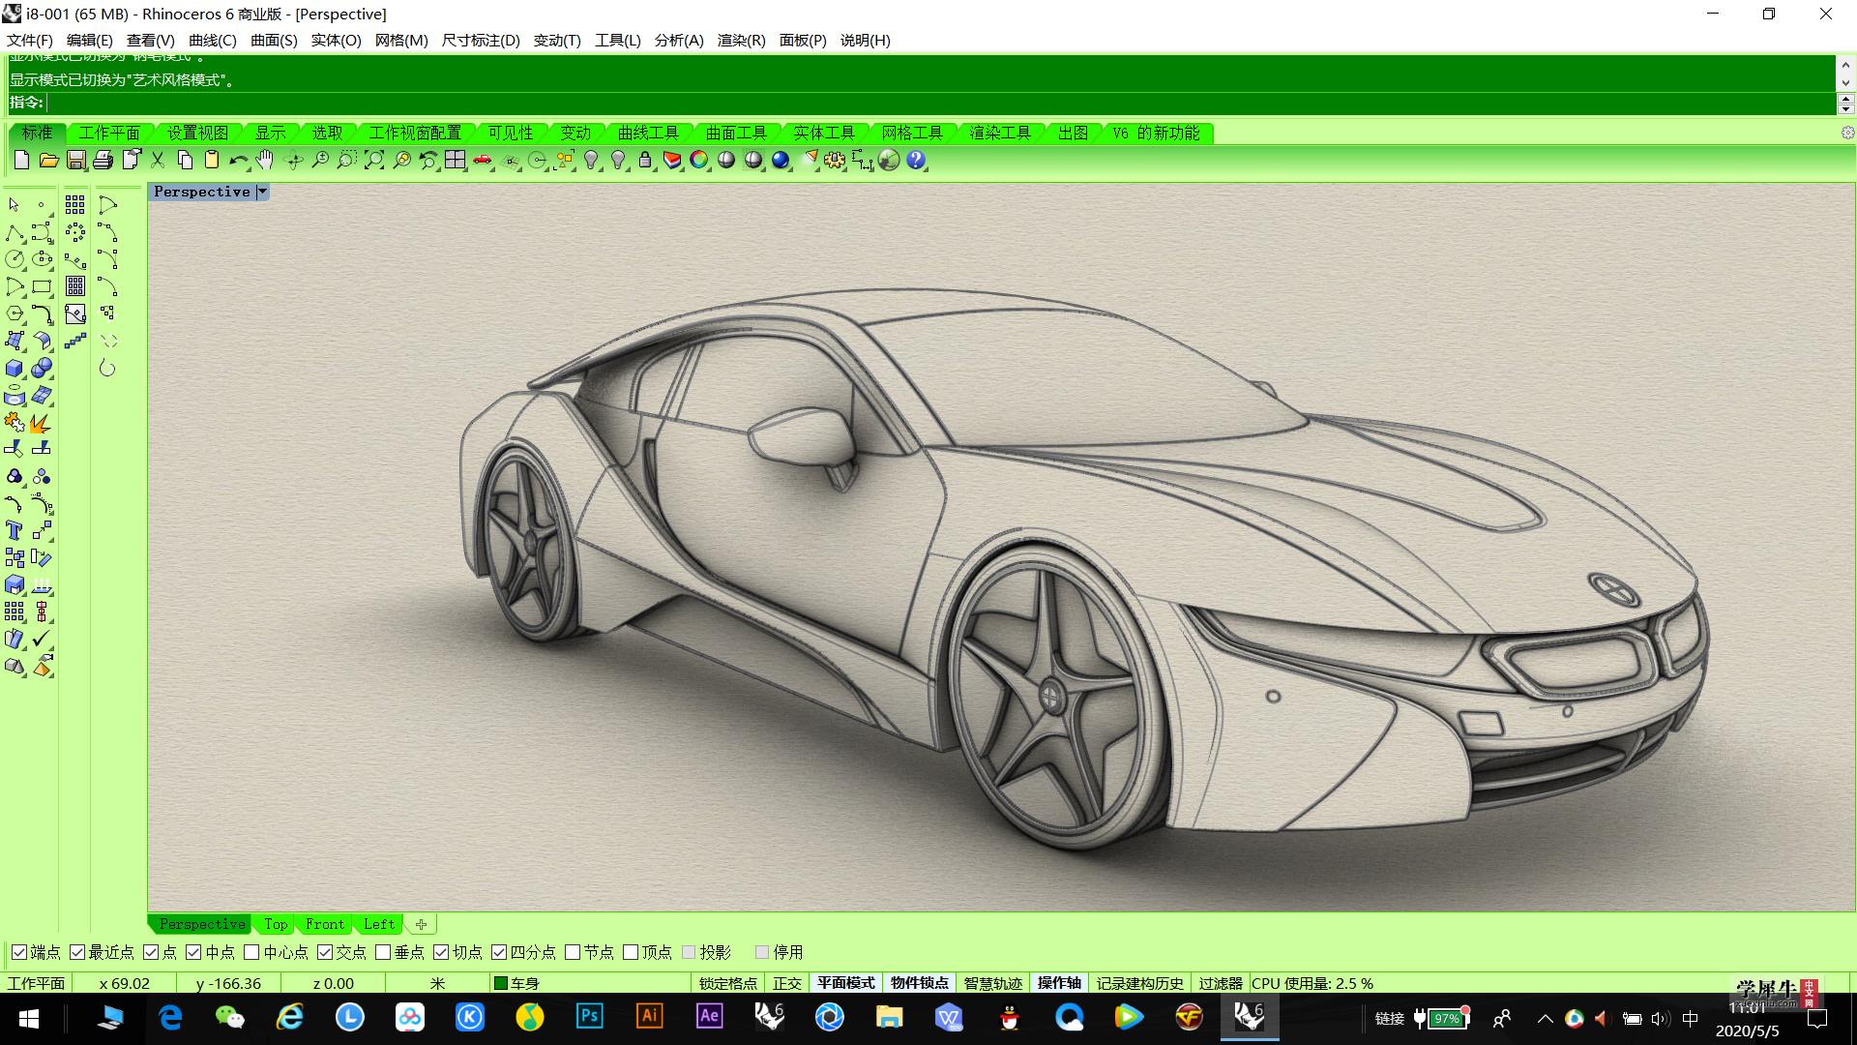Open the toolbar options gear at right

pos(1847,133)
